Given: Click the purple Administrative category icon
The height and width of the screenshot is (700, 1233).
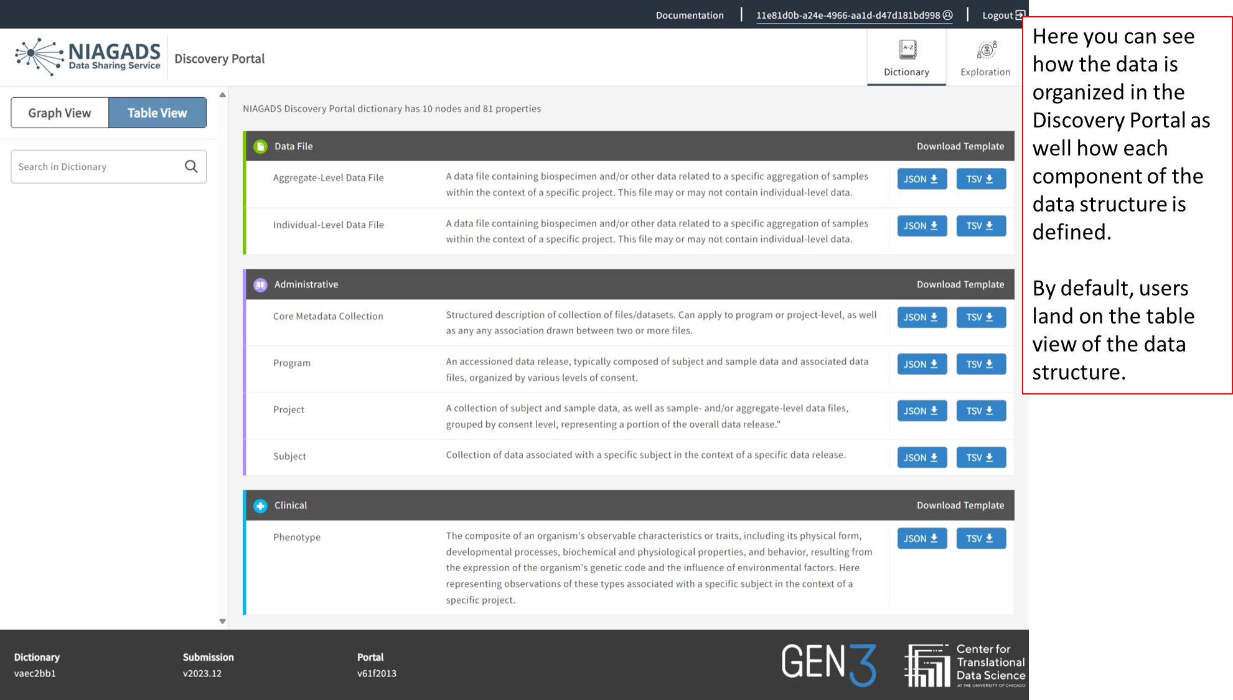Looking at the screenshot, I should (260, 284).
